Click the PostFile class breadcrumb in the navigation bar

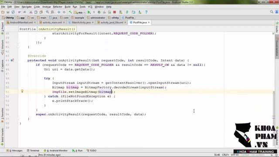click(x=128, y=17)
